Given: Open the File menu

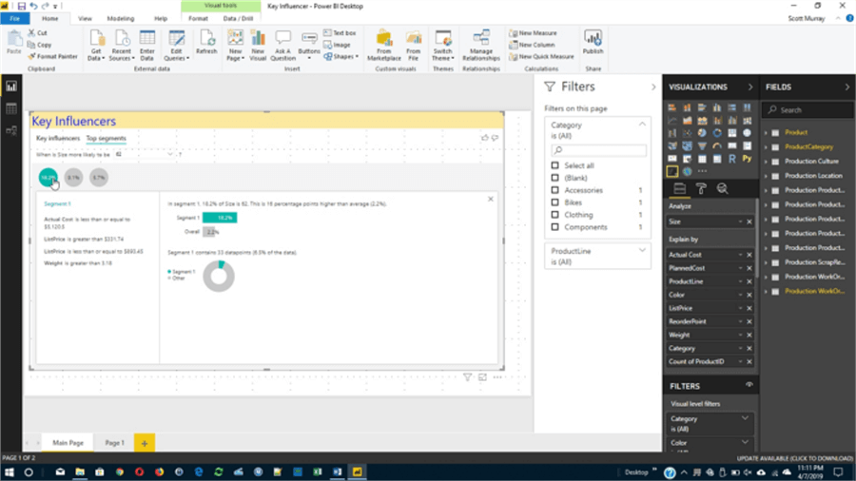Looking at the screenshot, I should [x=14, y=19].
